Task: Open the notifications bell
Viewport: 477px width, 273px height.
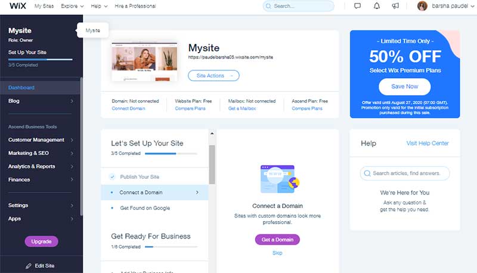Action: tap(377, 6)
